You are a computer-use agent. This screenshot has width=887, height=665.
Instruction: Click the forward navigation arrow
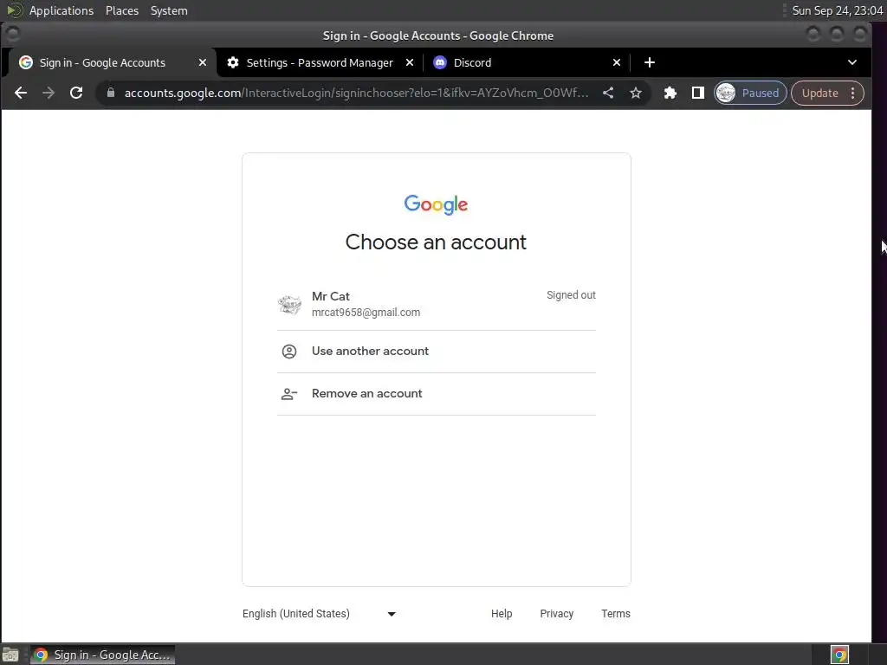pos(49,93)
